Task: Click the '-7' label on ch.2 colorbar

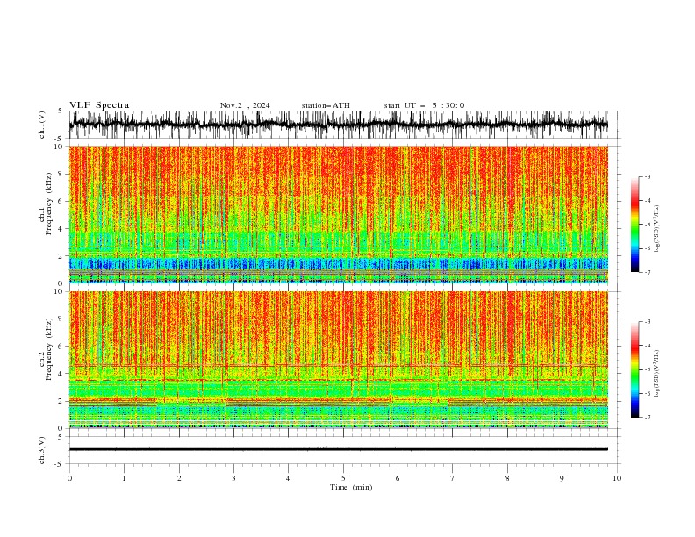Action: (647, 418)
